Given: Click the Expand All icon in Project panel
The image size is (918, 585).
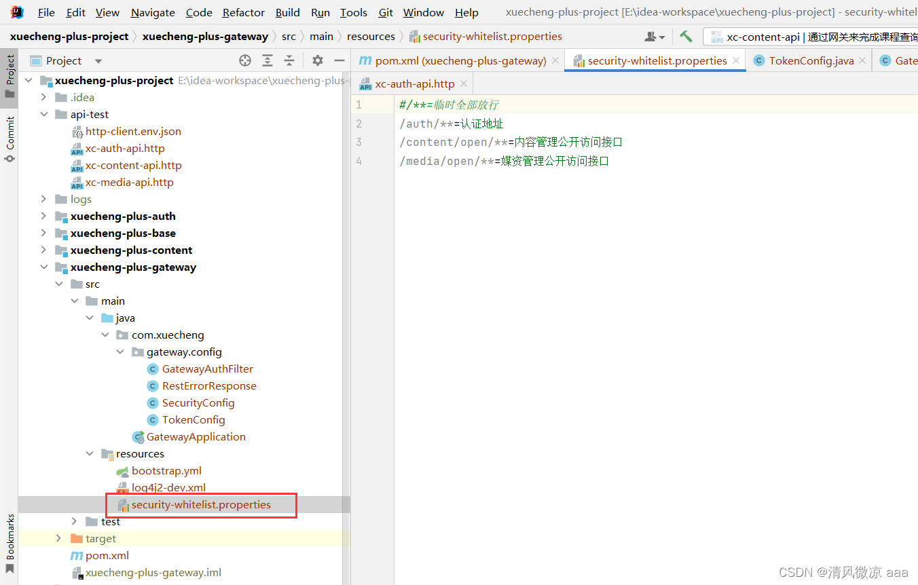Looking at the screenshot, I should [x=268, y=60].
